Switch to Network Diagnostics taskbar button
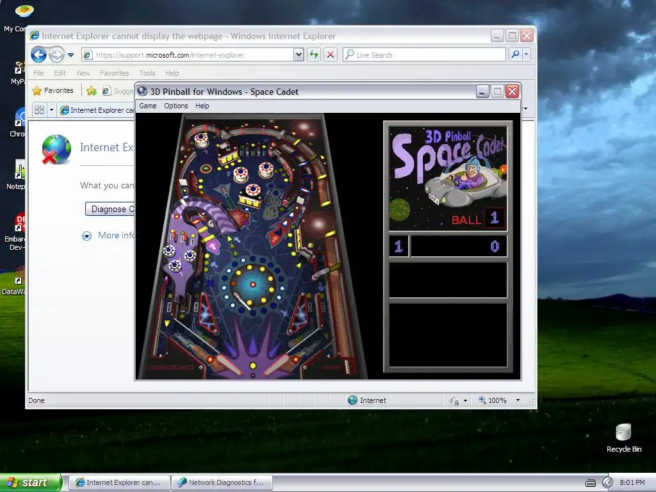Image resolution: width=656 pixels, height=492 pixels. pyautogui.click(x=222, y=482)
